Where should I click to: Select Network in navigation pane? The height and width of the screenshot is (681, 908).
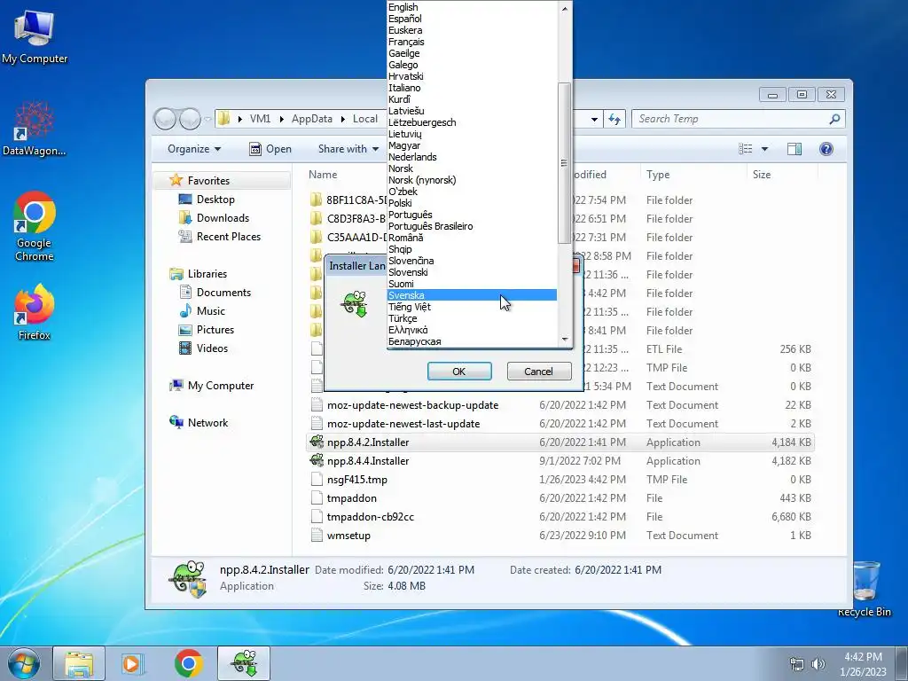pyautogui.click(x=207, y=423)
